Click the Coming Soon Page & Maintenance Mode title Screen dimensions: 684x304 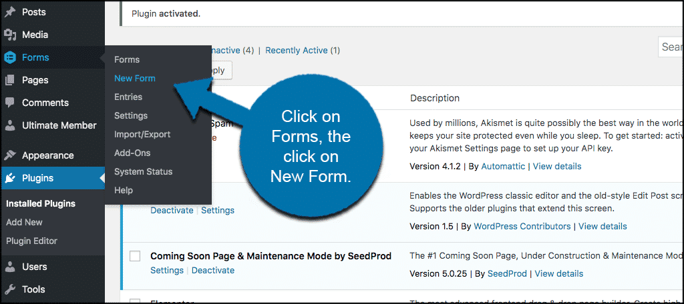(271, 256)
